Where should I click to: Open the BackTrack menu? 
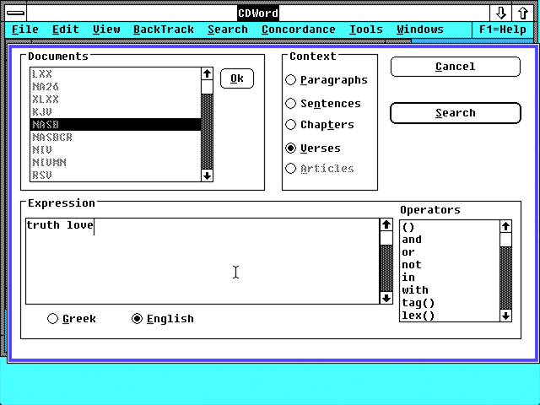point(164,30)
